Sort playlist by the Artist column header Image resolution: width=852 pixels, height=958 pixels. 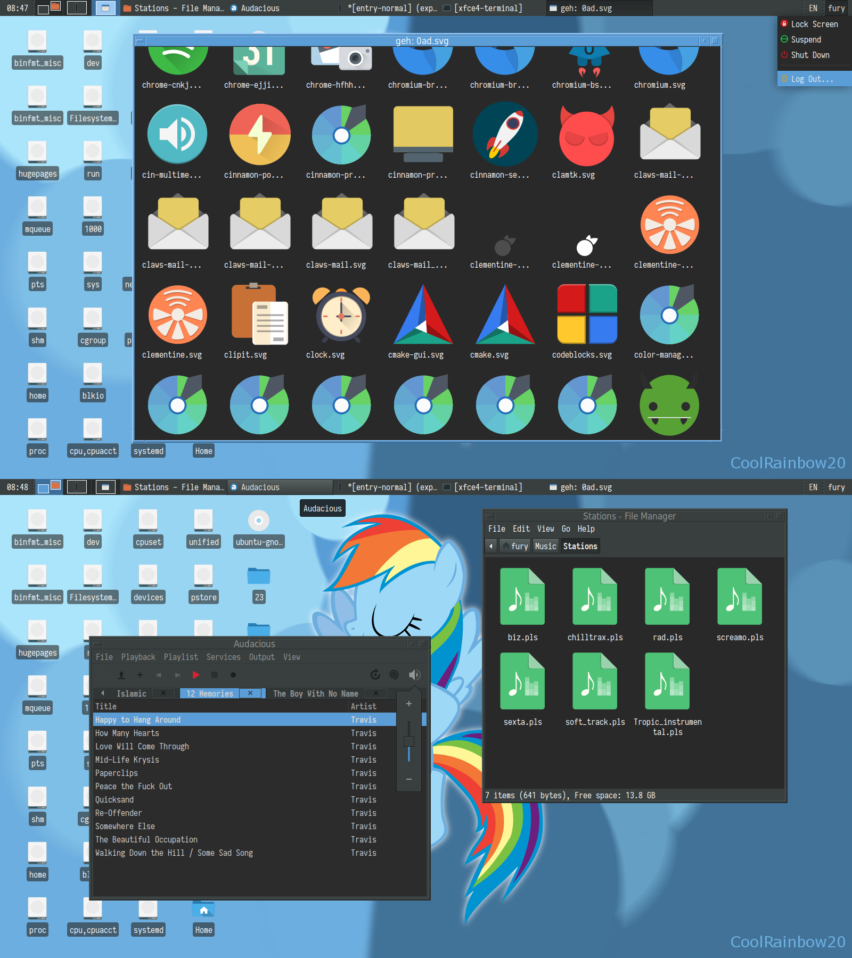point(373,706)
